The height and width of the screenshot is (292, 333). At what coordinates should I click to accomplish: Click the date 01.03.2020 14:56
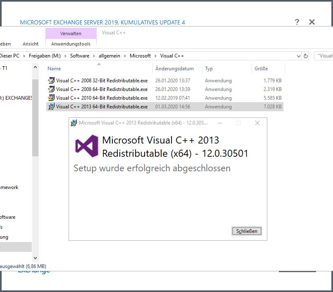coord(173,107)
